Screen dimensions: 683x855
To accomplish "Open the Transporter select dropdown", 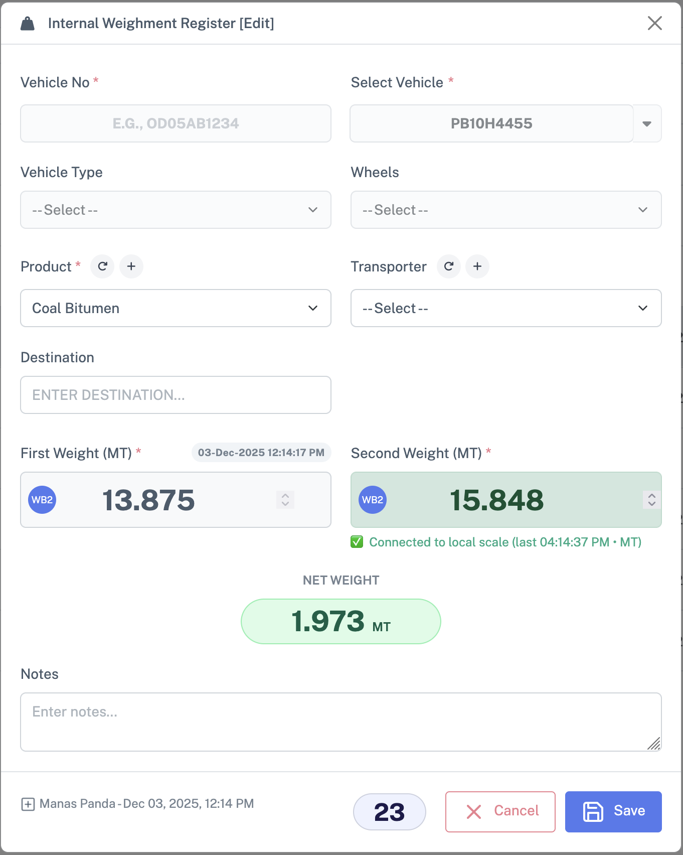I will coord(505,308).
